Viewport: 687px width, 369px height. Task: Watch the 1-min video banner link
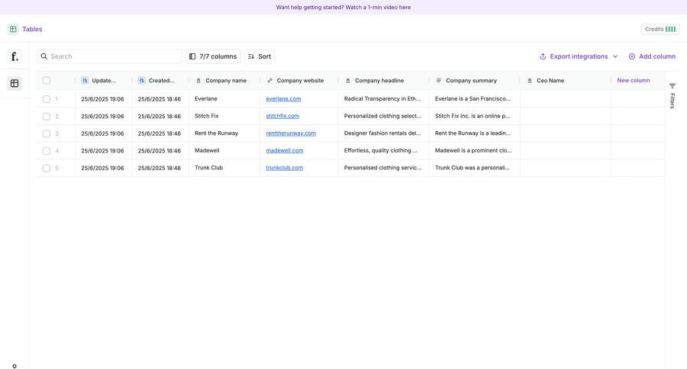tap(343, 7)
